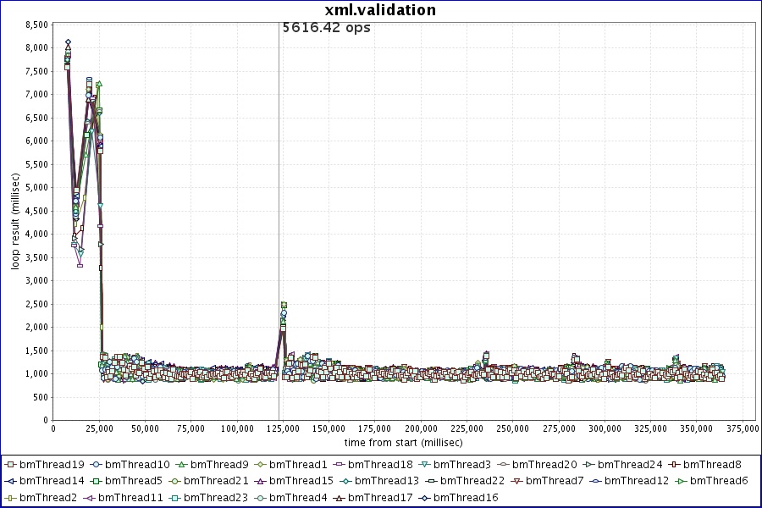This screenshot has height=508, width=762.
Task: Click the bmThread24 right-arrow legend marker
Action: (588, 465)
